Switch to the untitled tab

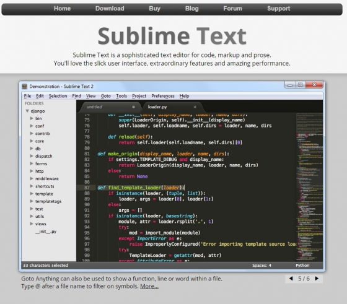click(x=94, y=107)
